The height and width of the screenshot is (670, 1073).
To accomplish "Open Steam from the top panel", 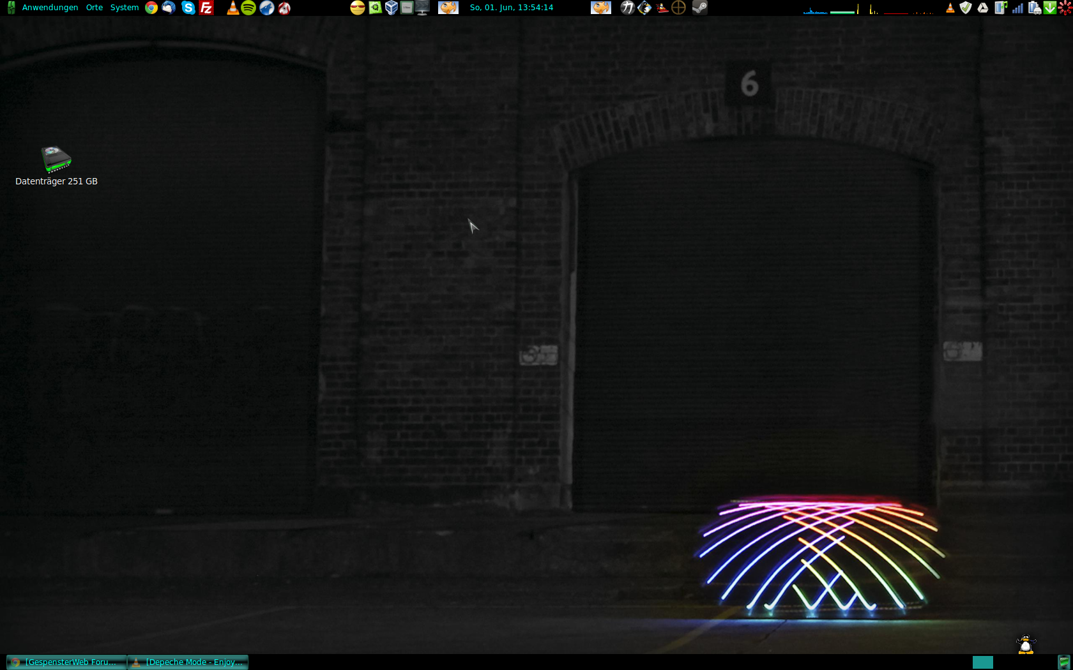I will click(700, 8).
